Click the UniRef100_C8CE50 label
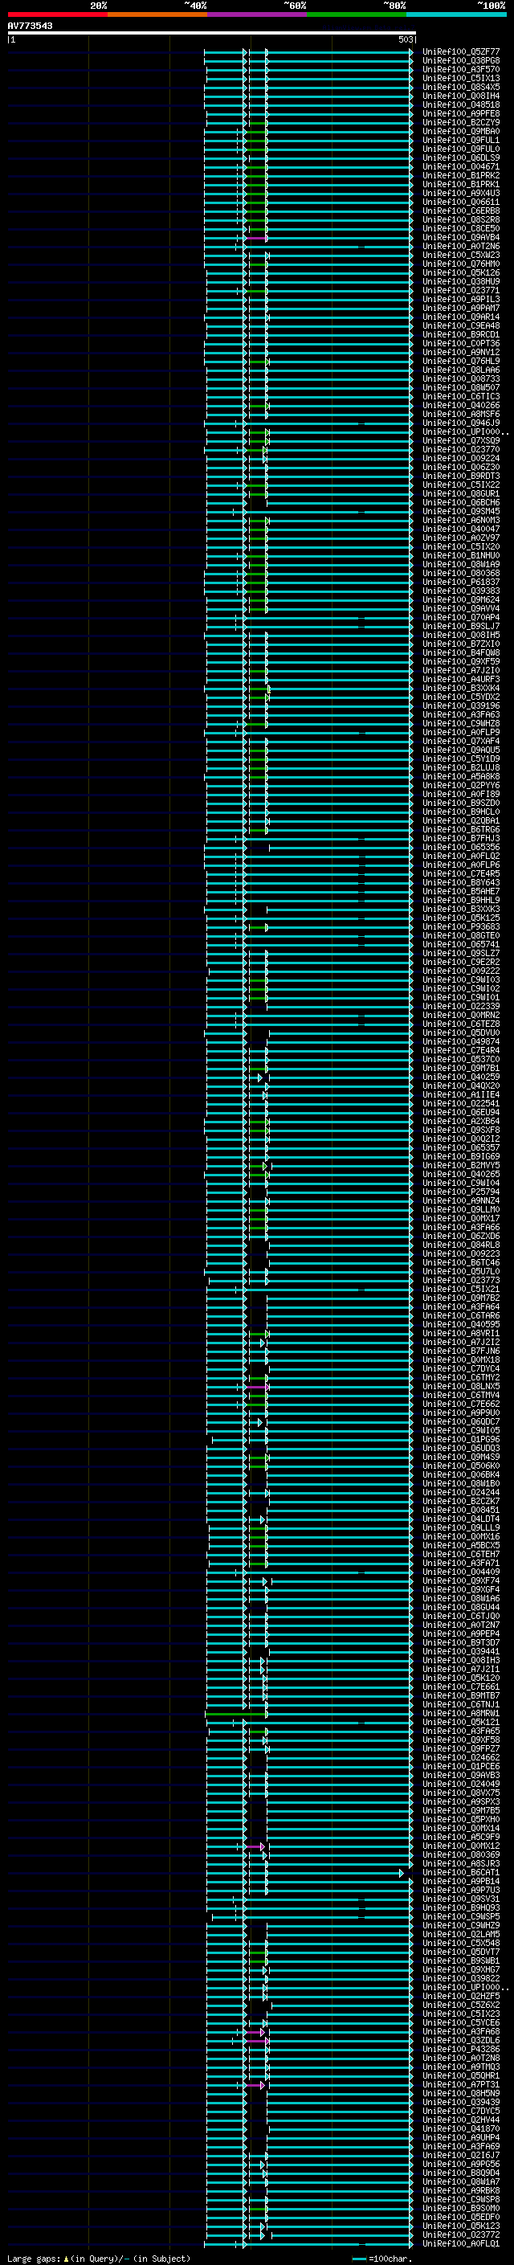Viewport: 514px width, 2265px height. tap(461, 229)
